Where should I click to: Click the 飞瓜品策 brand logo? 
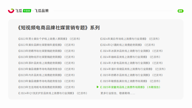click(x=42, y=11)
